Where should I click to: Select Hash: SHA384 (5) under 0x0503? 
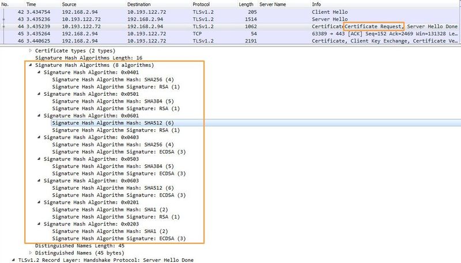tap(113, 166)
